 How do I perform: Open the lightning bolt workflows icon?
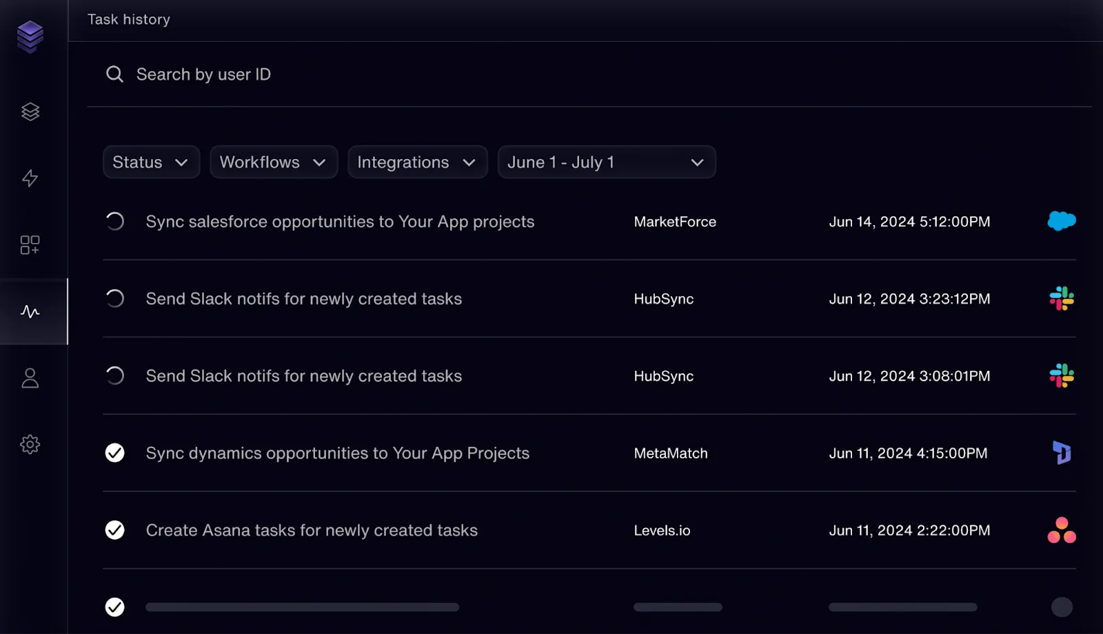[30, 179]
